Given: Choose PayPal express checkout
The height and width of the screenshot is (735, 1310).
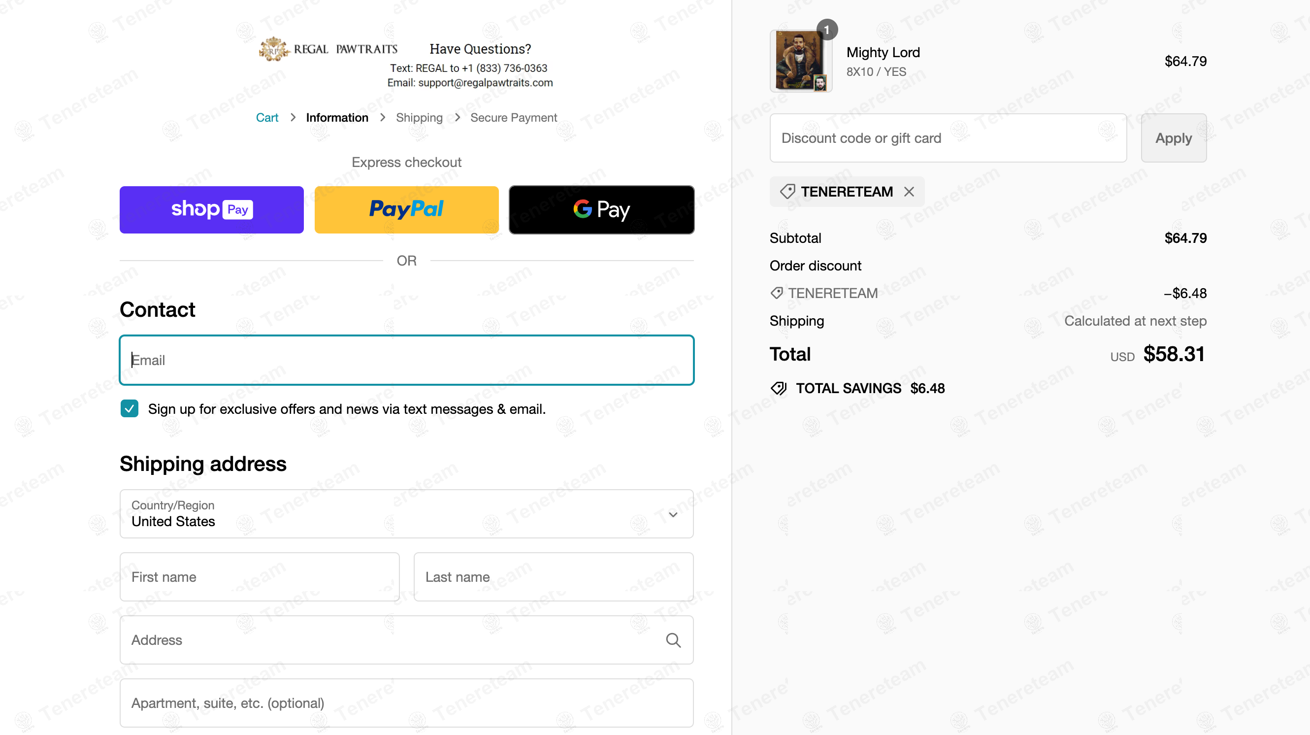Looking at the screenshot, I should [x=406, y=209].
